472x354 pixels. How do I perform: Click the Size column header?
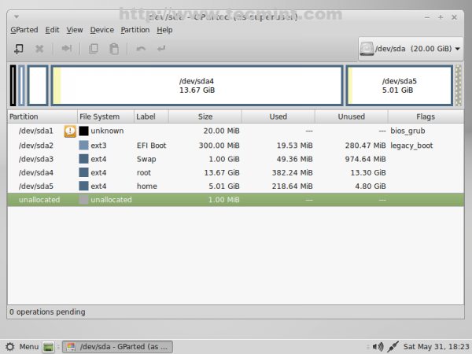coord(205,116)
